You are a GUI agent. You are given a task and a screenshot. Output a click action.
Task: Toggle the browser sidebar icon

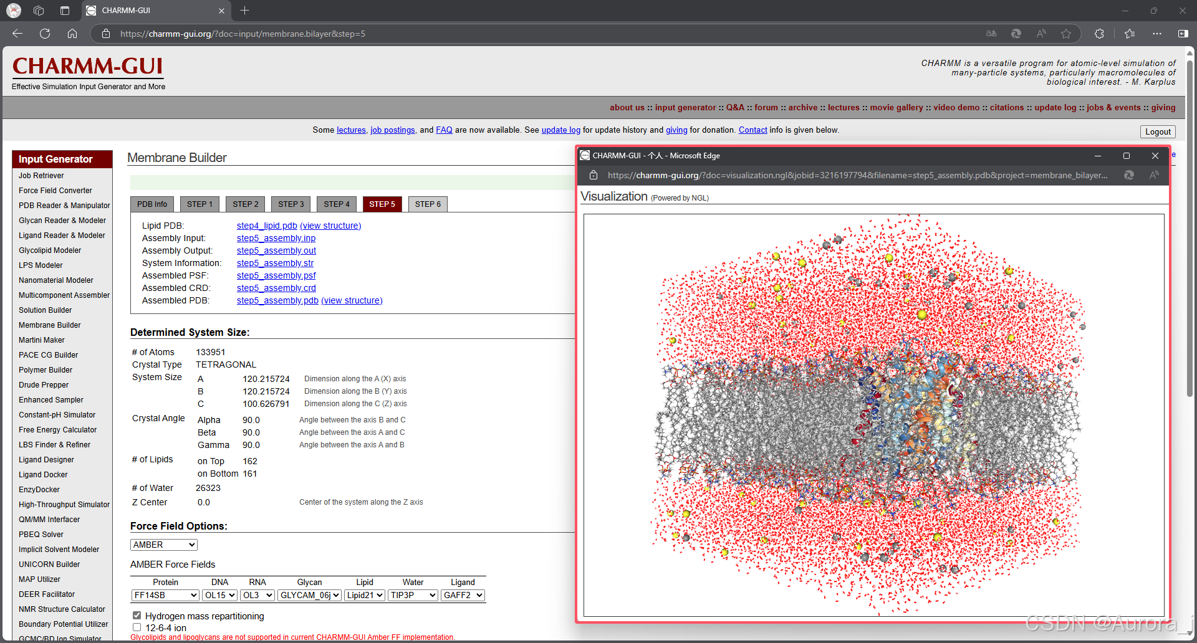click(x=1183, y=34)
